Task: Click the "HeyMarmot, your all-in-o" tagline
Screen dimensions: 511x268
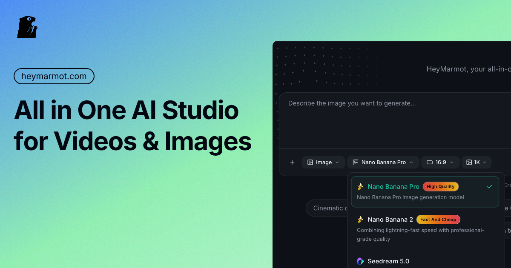Action: 468,69
